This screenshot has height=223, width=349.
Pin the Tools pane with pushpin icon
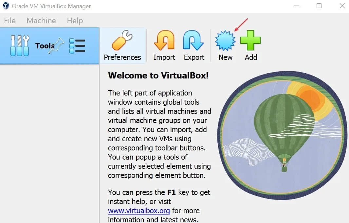[58, 46]
